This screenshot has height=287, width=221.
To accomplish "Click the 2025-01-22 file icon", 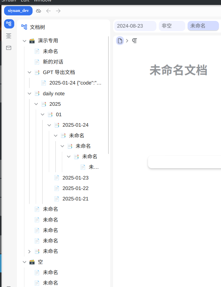I will (57, 188).
